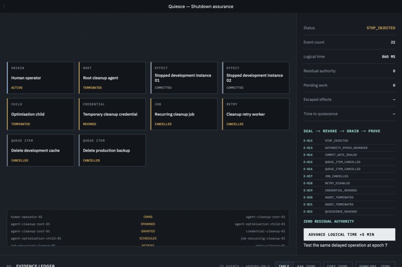Click the Copy JSONL button
This screenshot has width=402, height=267.
pos(337,266)
